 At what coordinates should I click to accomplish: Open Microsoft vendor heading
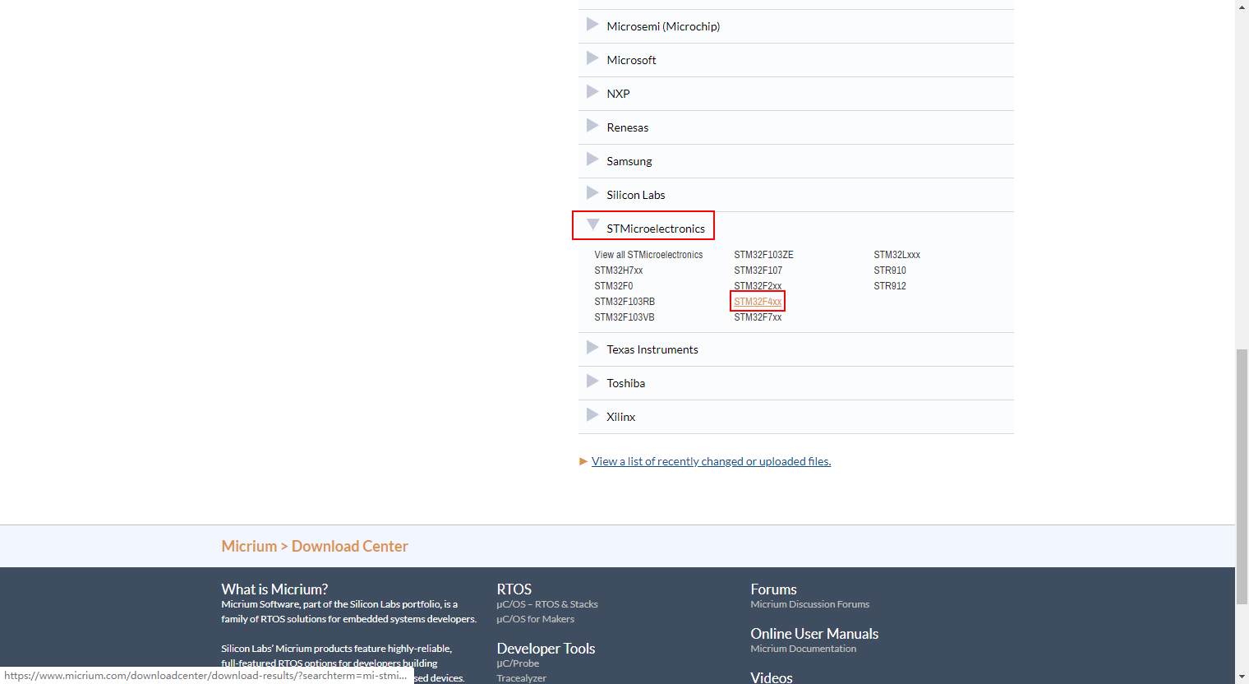point(631,60)
